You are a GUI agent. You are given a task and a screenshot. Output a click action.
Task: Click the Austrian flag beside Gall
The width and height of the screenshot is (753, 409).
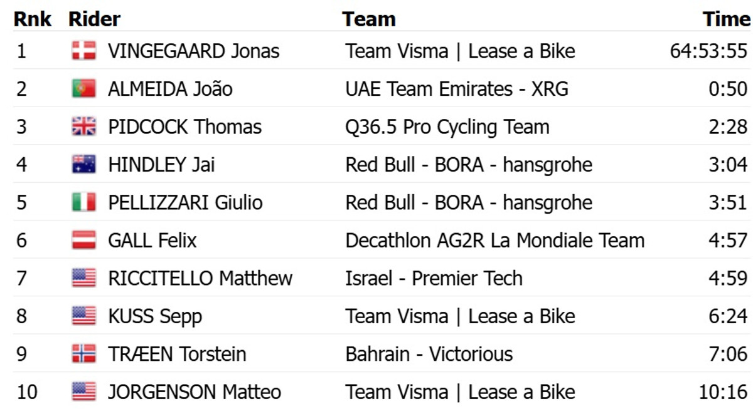83,241
